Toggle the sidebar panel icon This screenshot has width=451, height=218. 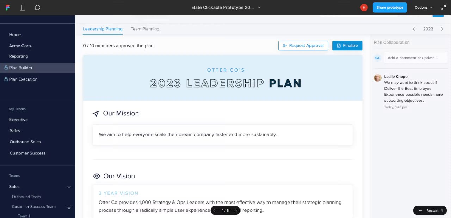23,7
